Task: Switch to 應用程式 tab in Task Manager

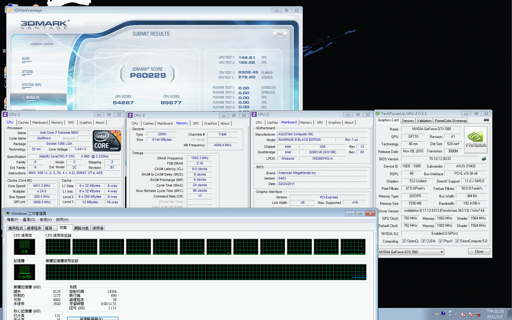Action: point(16,228)
